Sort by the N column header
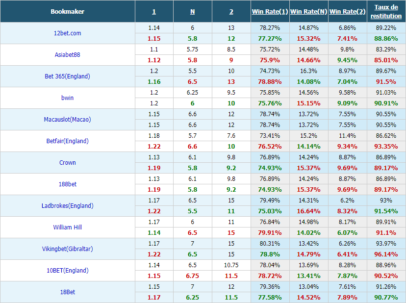 [x=192, y=12]
